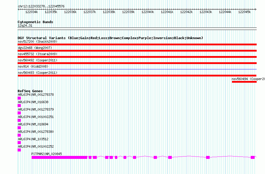
Task: Select the magenta exon under NM_001278378
Action: coord(19,98)
